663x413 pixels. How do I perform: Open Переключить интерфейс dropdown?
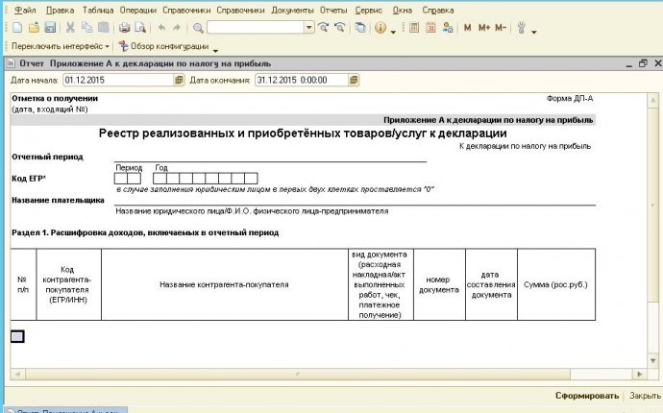(x=60, y=46)
